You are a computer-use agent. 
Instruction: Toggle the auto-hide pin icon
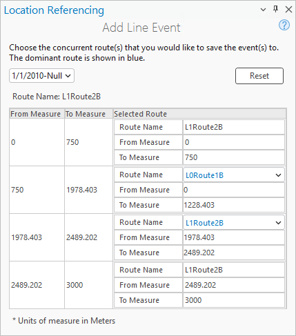click(275, 10)
